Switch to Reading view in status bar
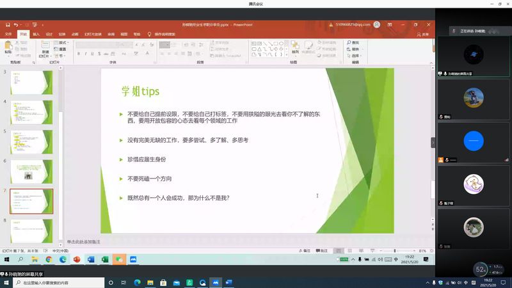The width and height of the screenshot is (512, 288). [361, 251]
